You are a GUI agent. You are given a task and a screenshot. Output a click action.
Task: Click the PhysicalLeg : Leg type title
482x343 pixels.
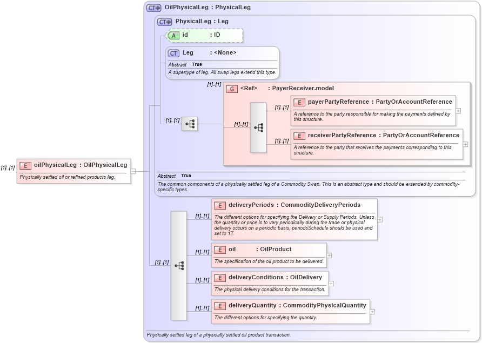(x=202, y=22)
